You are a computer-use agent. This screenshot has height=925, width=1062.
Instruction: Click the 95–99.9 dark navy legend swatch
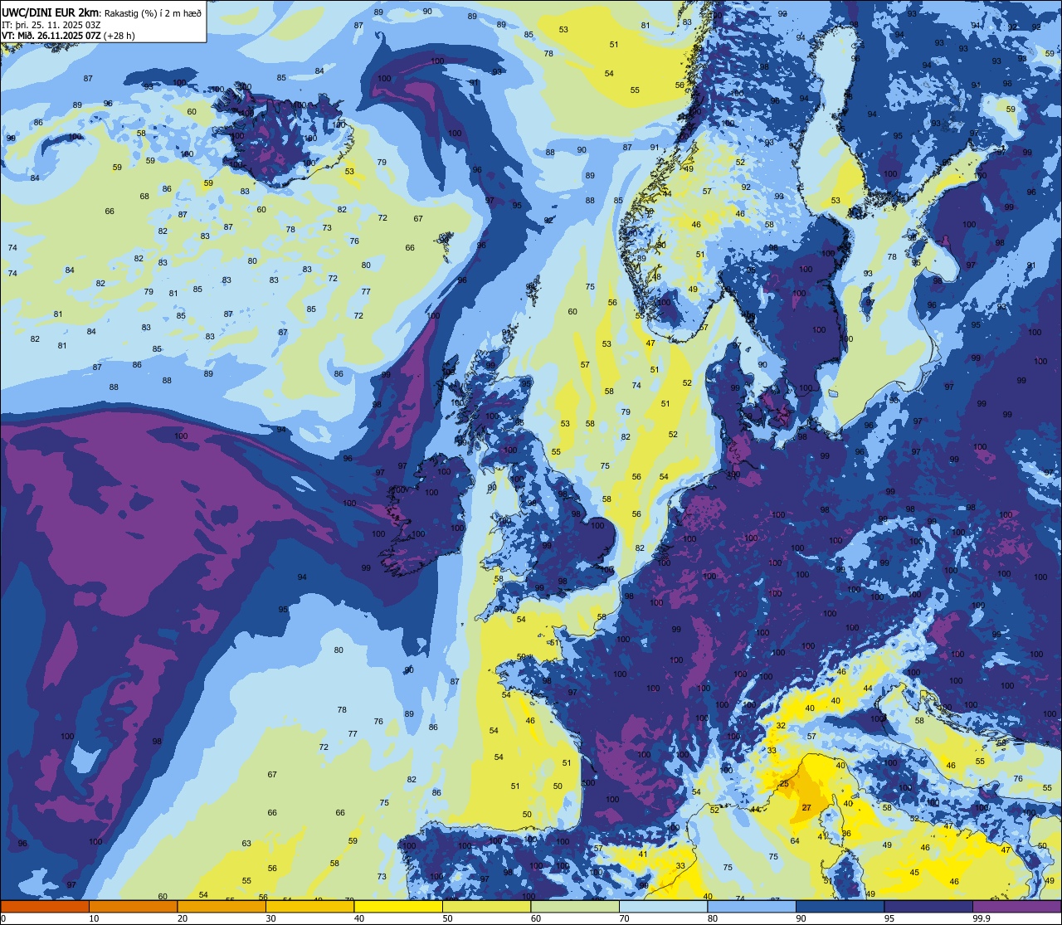[928, 906]
